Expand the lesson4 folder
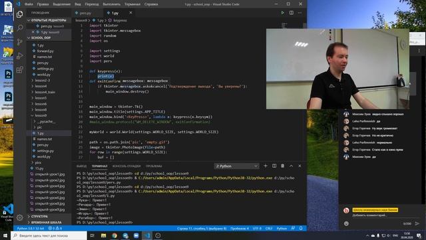The width and height of the screenshot is (426, 240). tap(41, 86)
